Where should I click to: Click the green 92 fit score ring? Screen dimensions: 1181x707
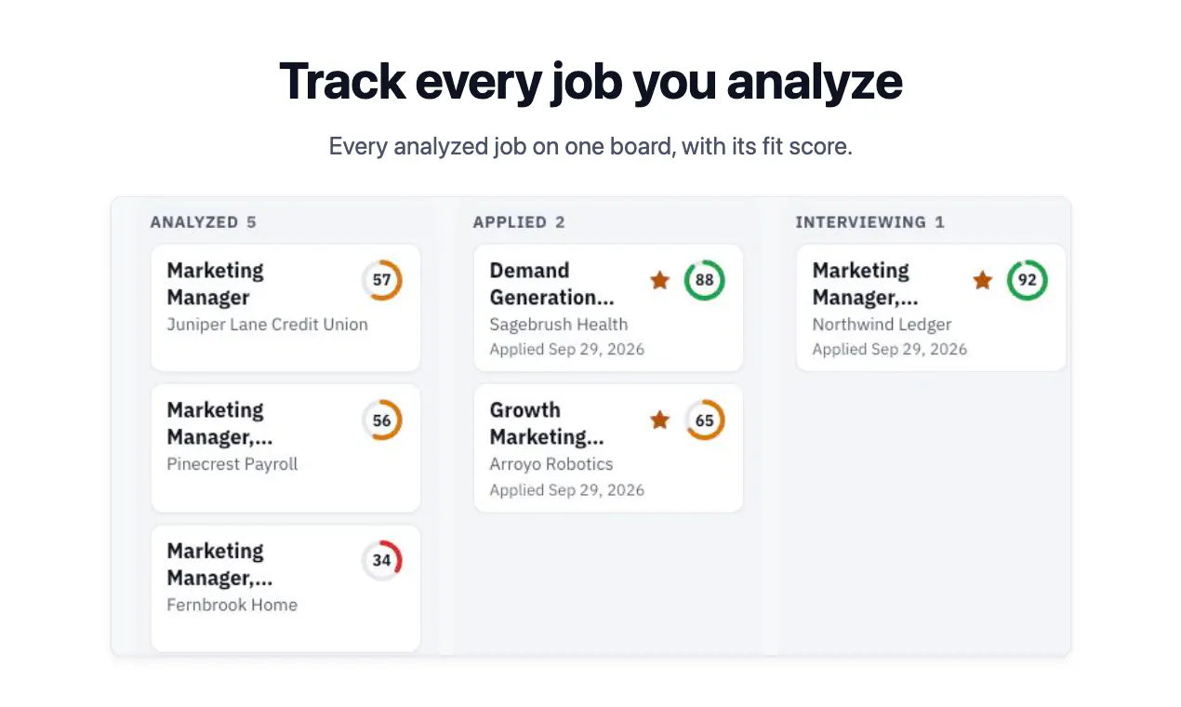(1028, 280)
